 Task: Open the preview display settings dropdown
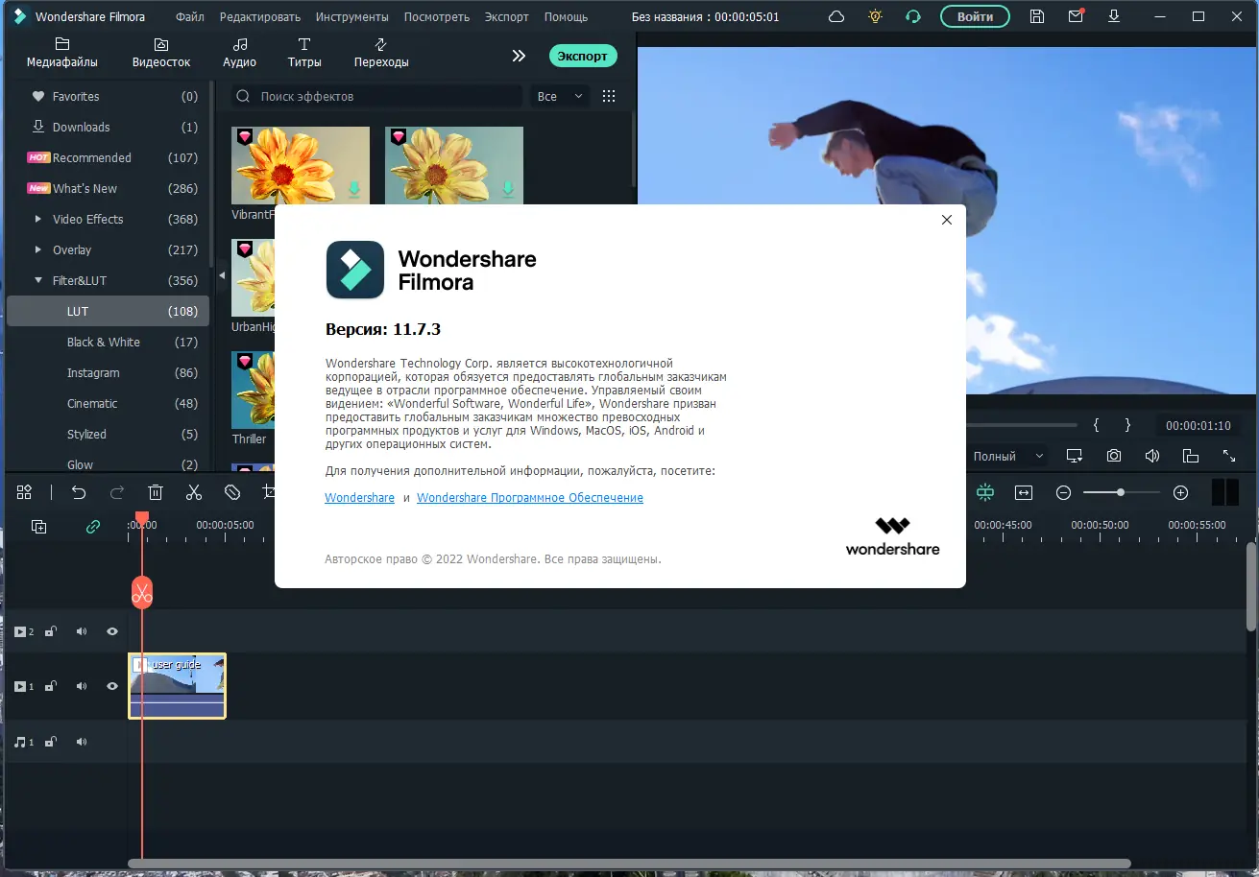[x=1075, y=456]
